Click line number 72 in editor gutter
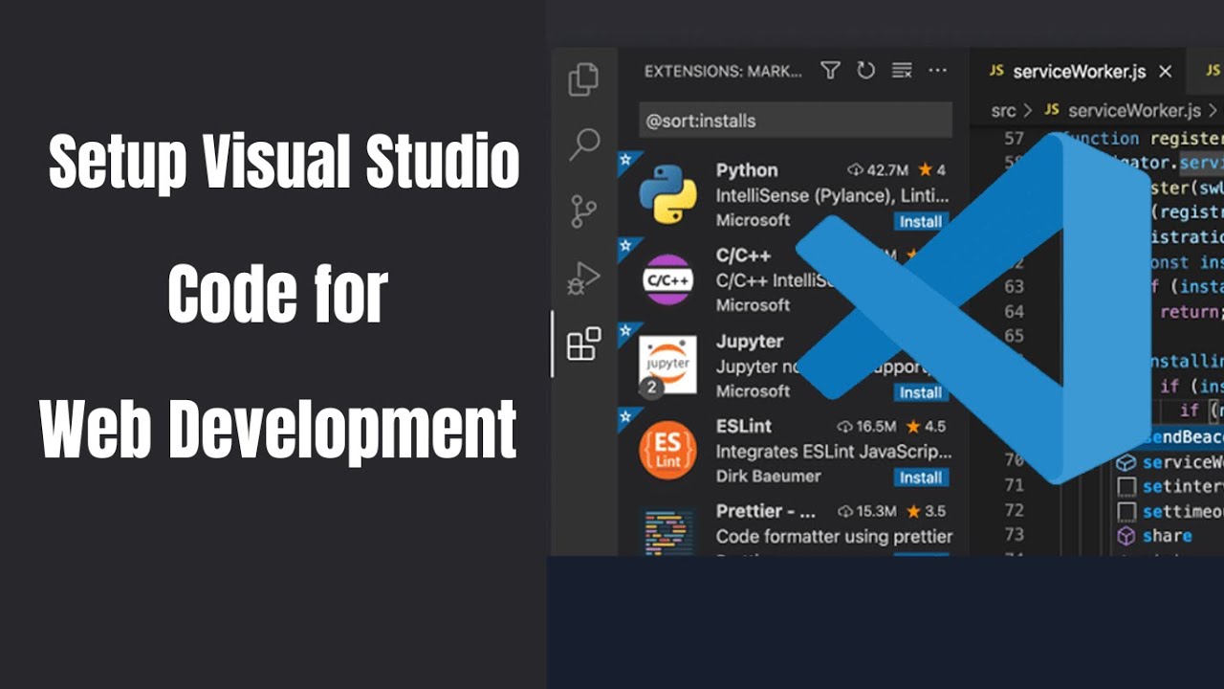The width and height of the screenshot is (1224, 689). 1014,510
